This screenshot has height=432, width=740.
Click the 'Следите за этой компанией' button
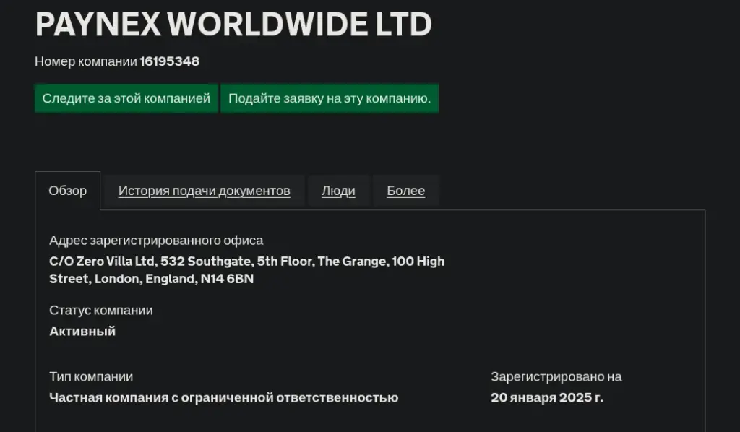tap(126, 98)
